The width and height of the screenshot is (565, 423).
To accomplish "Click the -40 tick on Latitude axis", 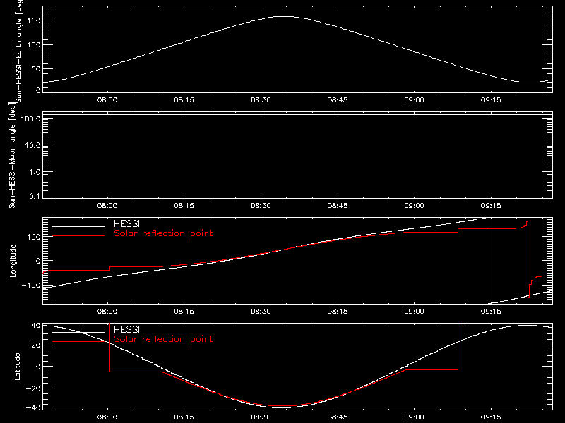I will [33, 408].
